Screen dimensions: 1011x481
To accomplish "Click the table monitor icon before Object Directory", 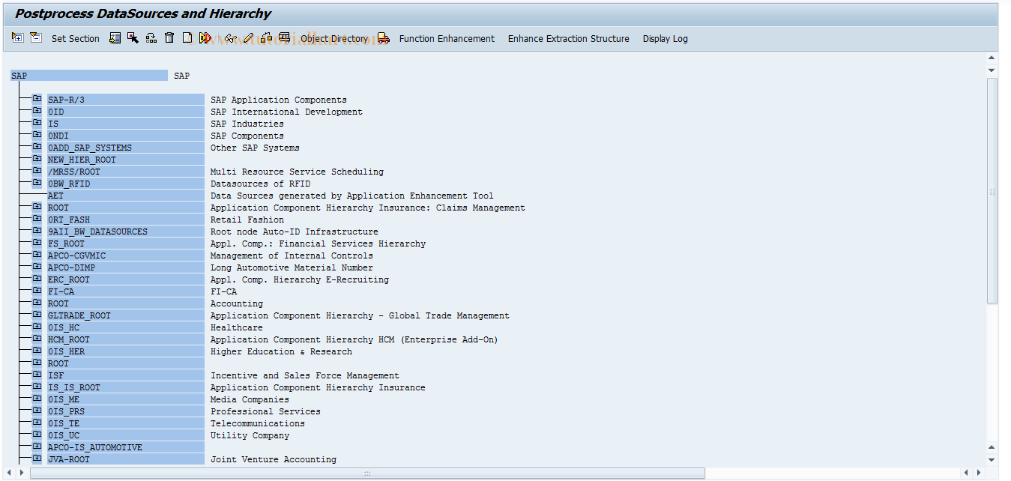I will click(x=284, y=38).
